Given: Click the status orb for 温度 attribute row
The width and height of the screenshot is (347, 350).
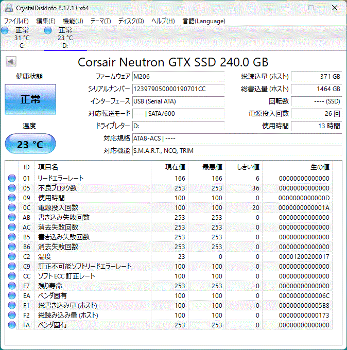Looking at the screenshot, I should click(12, 257).
